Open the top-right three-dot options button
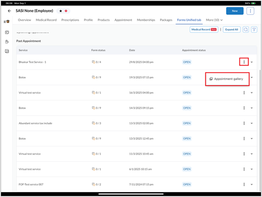Viewport: 262px width, 197px height. 250,11
